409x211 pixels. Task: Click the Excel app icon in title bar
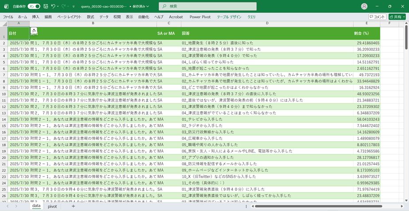click(6, 7)
